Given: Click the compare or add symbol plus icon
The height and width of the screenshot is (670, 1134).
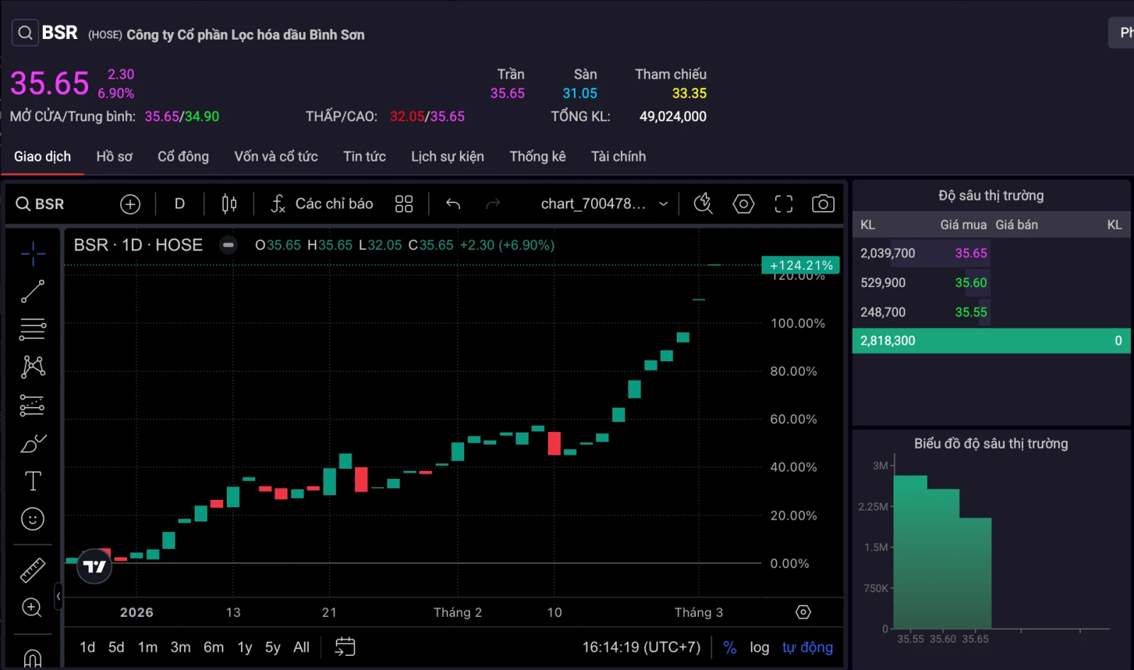Looking at the screenshot, I should [x=130, y=205].
